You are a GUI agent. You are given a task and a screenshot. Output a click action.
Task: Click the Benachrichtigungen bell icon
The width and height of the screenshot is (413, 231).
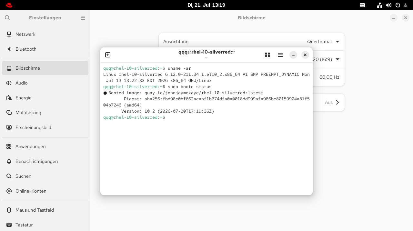click(x=9, y=161)
